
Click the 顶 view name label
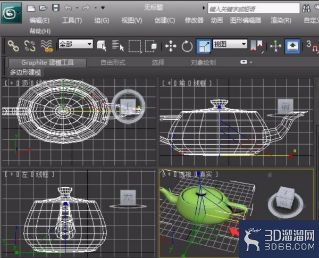point(25,83)
